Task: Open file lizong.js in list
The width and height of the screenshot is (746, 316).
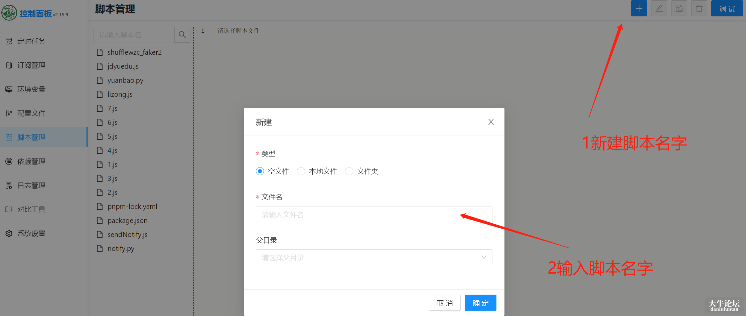Action: point(120,94)
